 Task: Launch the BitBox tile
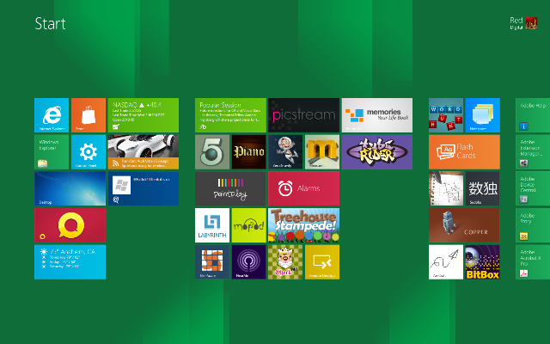click(x=482, y=262)
